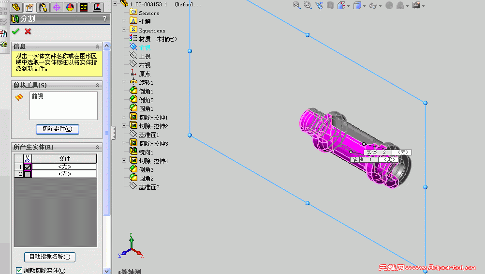Click the Zoom to Area icon

pos(308,5)
